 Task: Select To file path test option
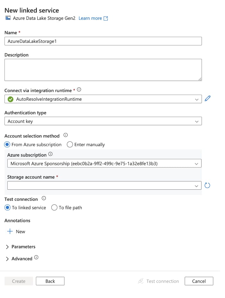coord(54,208)
